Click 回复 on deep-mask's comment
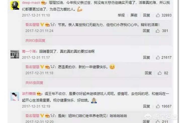Image resolution: width=181 pixels, height=123 pixels. (147, 15)
